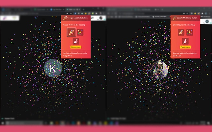Viewport: 212px width, 132px height.
Task: Open the Windows Start menu
Action: pos(3,123)
